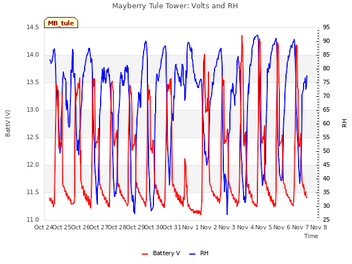
Task: Click the Oct 24 x-axis tick label
Action: click(x=43, y=227)
